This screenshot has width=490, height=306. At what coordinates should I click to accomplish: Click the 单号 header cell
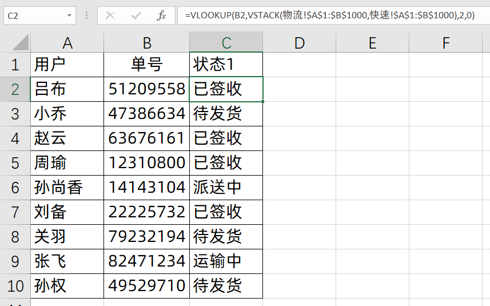click(x=146, y=65)
